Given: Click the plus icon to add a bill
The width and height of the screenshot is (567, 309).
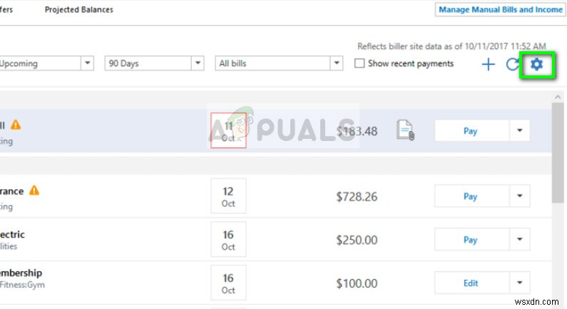Looking at the screenshot, I should coord(488,65).
